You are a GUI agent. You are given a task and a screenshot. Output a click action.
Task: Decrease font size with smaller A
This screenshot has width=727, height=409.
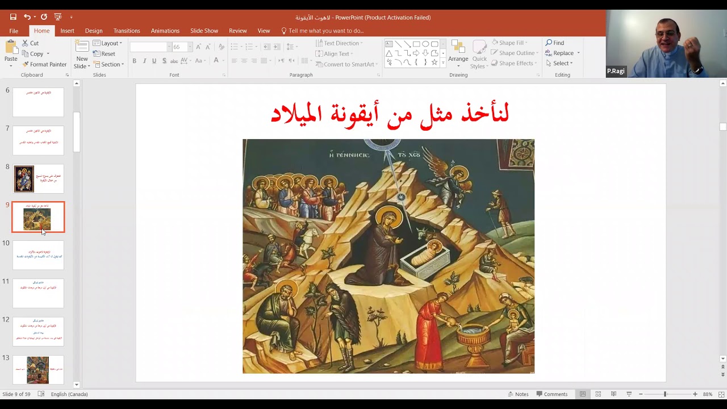point(208,47)
